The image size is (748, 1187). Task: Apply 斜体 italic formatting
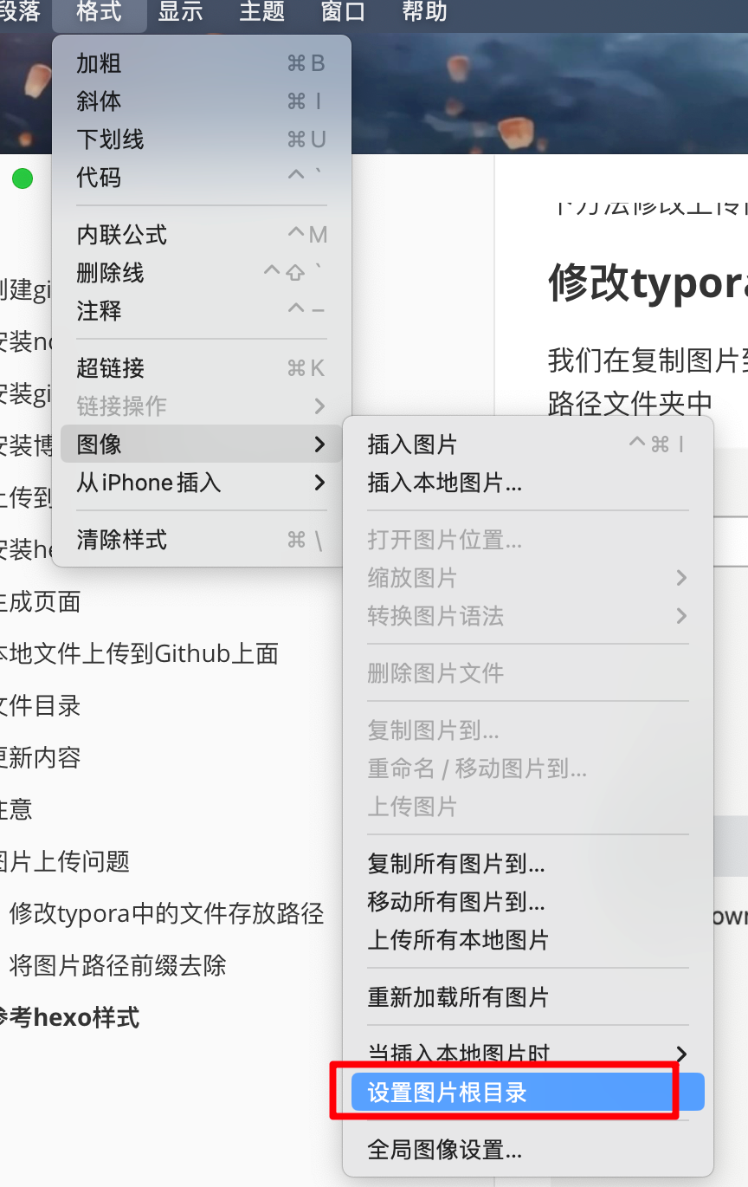(99, 101)
